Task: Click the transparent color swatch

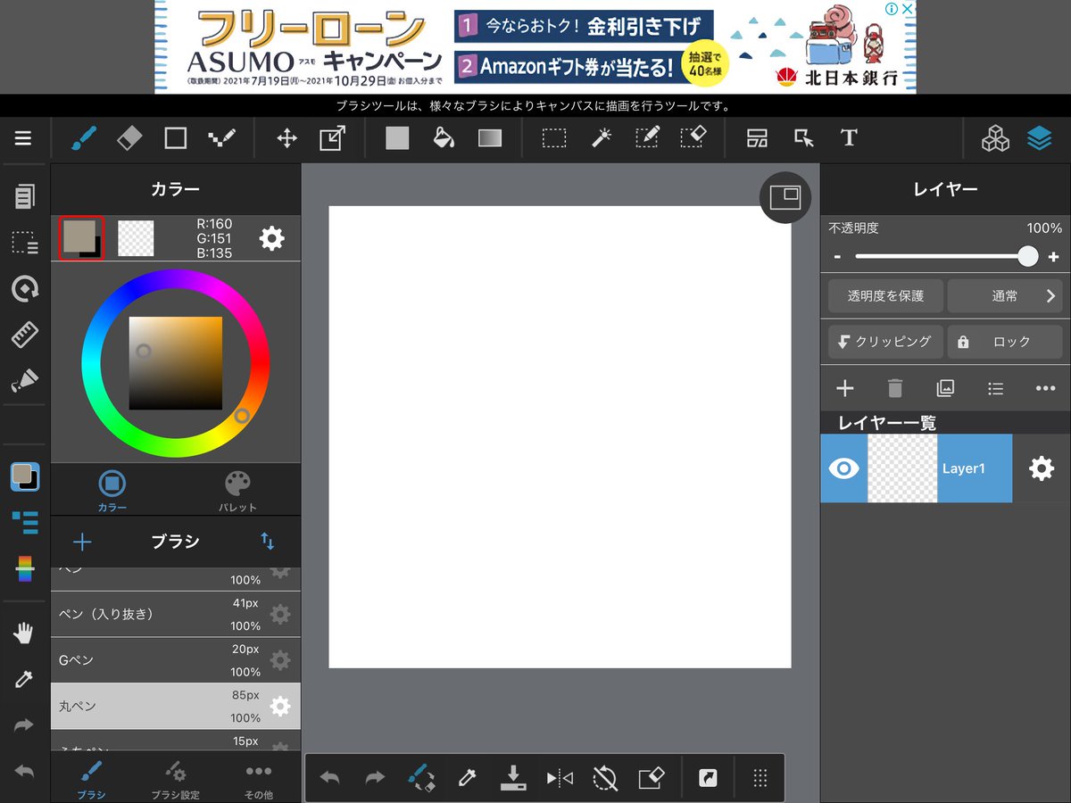Action: click(x=136, y=238)
